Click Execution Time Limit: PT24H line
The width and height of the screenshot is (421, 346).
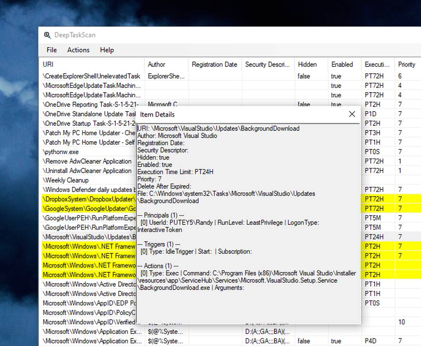(x=175, y=172)
